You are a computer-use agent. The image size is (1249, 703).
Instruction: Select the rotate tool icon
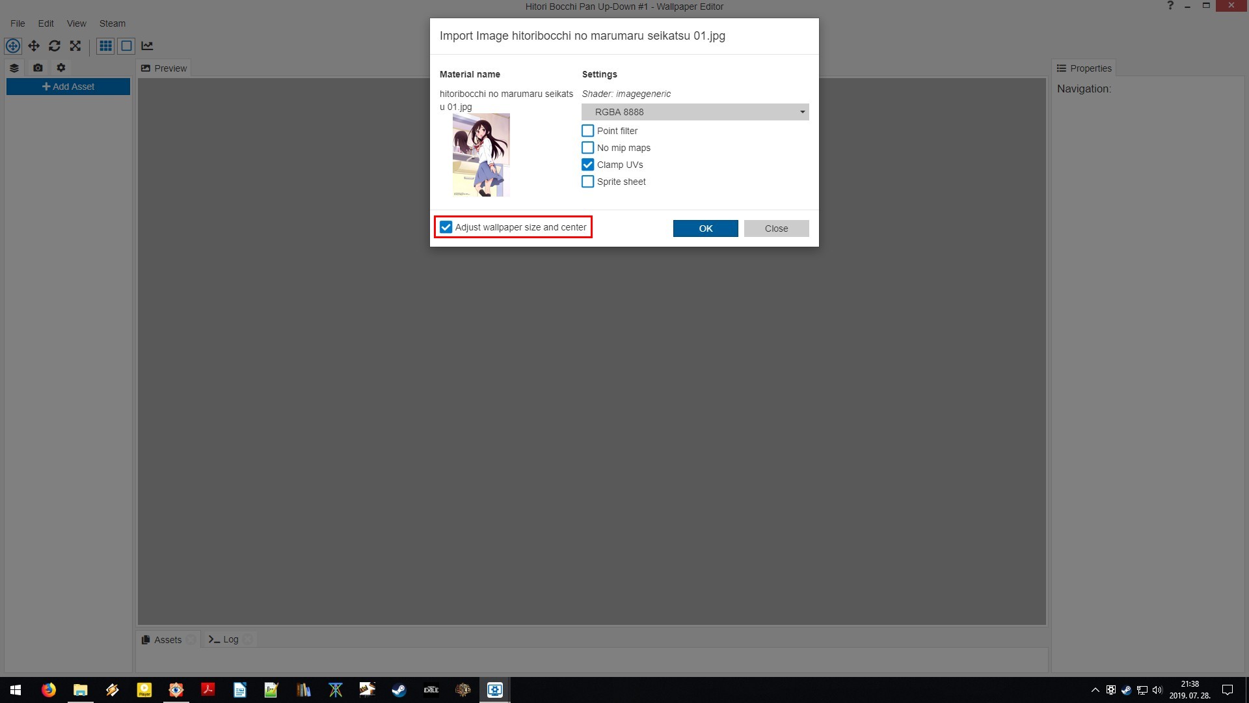[x=55, y=46]
